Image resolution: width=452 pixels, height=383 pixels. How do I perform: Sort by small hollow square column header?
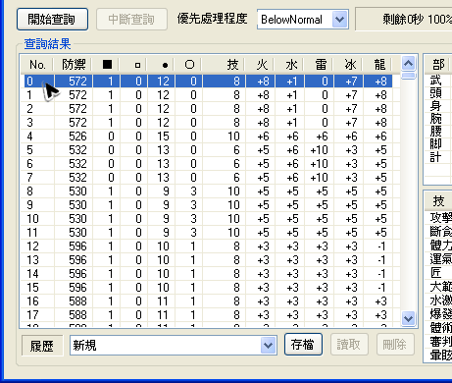point(134,65)
